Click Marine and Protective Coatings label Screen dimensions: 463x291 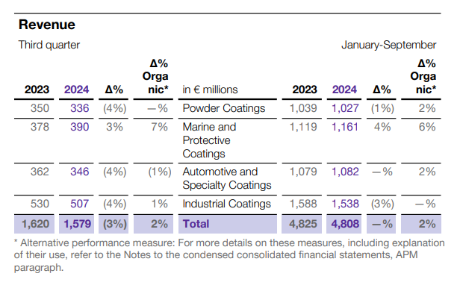click(x=209, y=140)
